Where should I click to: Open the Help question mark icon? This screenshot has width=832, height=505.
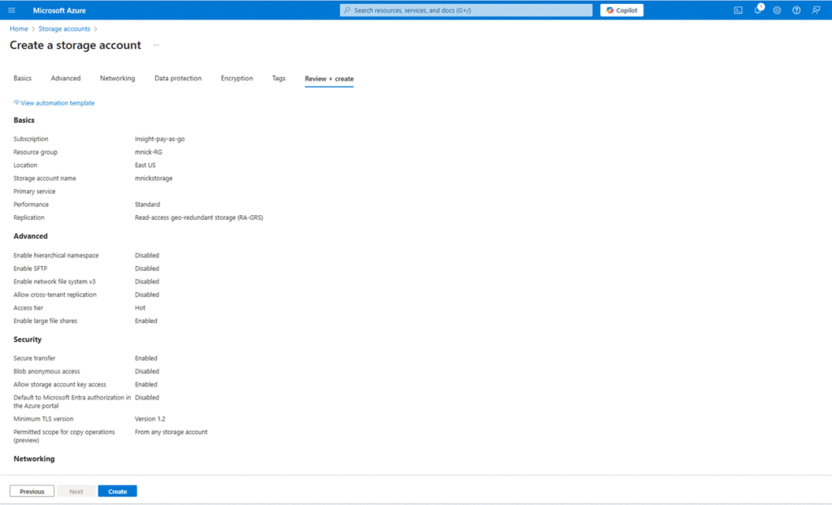coord(796,11)
